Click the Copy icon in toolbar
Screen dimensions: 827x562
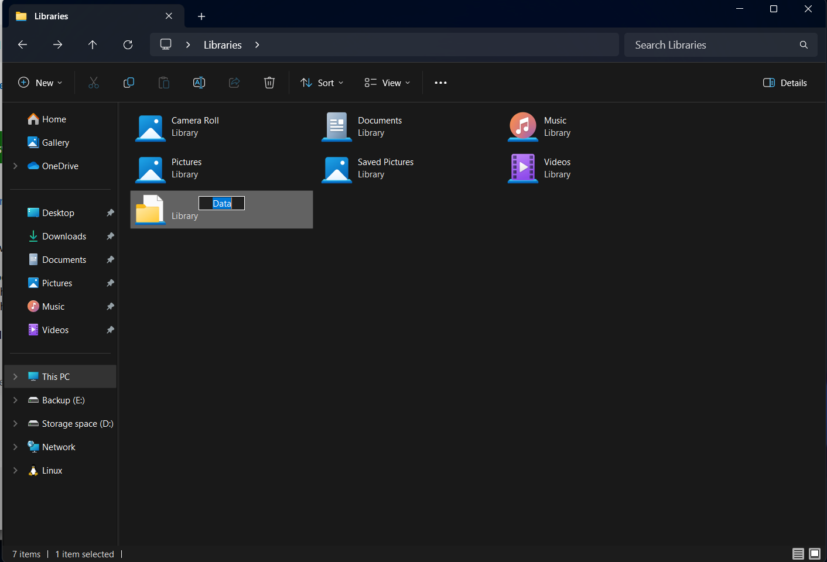click(x=129, y=83)
